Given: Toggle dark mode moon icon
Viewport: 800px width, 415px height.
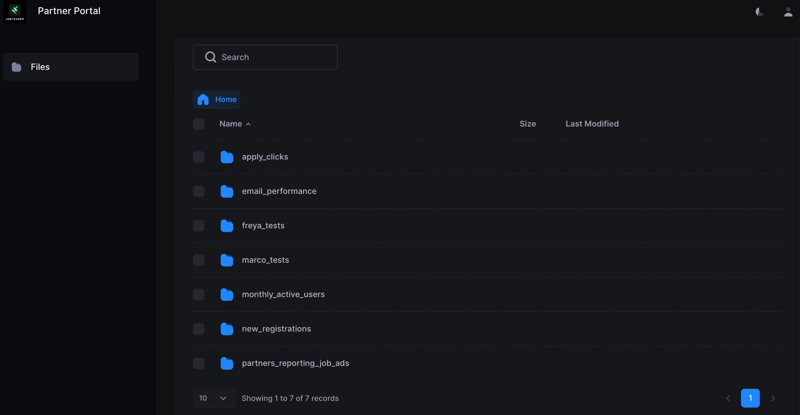Looking at the screenshot, I should (x=759, y=12).
